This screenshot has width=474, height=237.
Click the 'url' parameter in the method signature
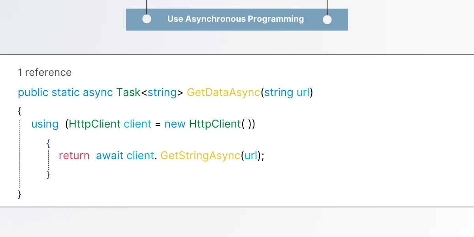(x=303, y=92)
